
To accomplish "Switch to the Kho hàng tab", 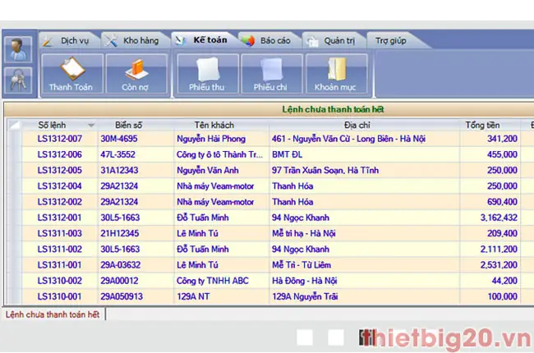I will point(134,39).
